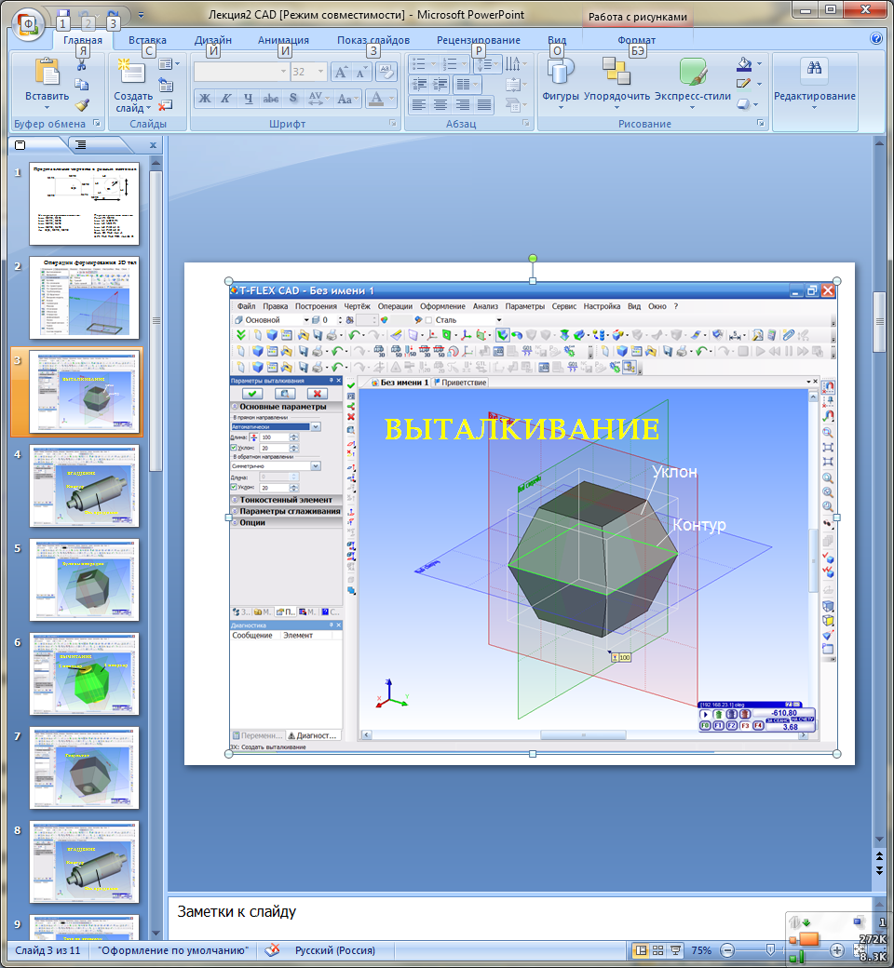Switch to the Анимация ribbon tab
The height and width of the screenshot is (968, 894).
(283, 39)
